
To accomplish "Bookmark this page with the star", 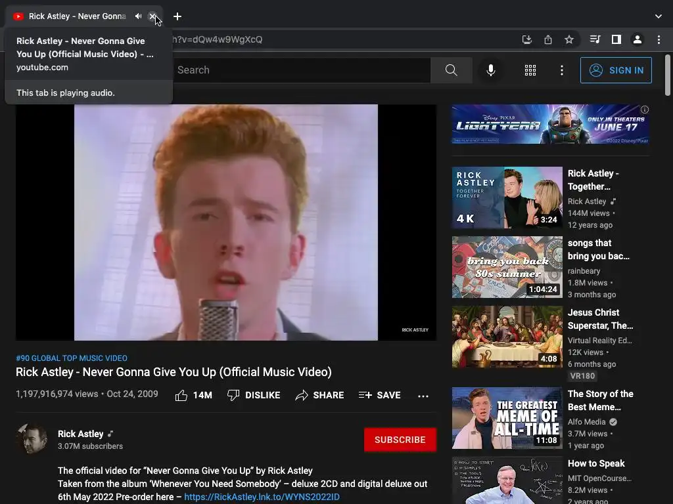I will click(569, 39).
